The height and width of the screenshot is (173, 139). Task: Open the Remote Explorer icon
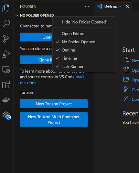tap(6, 70)
